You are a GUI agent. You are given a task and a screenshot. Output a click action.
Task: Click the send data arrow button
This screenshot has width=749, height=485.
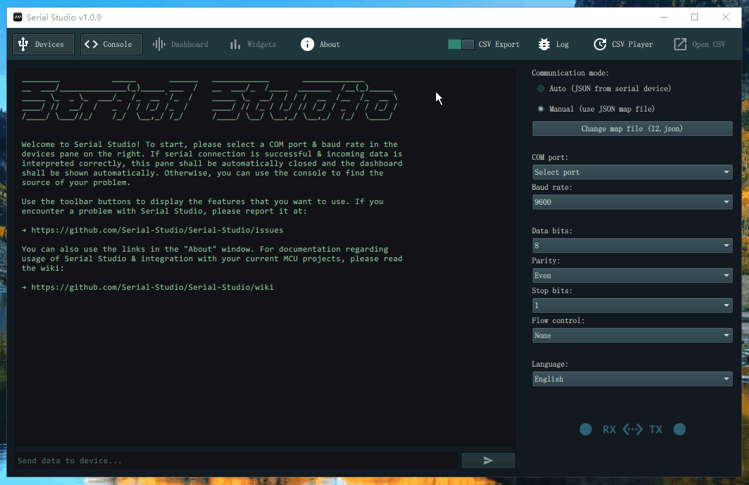[x=488, y=460]
